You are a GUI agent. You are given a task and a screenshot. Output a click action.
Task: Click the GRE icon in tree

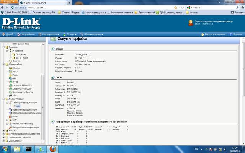(10, 78)
